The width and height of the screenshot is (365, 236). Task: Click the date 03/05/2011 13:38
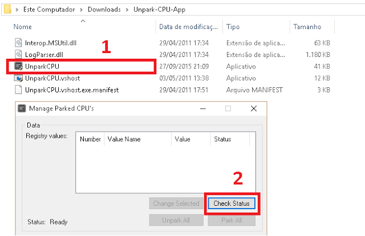pyautogui.click(x=184, y=78)
